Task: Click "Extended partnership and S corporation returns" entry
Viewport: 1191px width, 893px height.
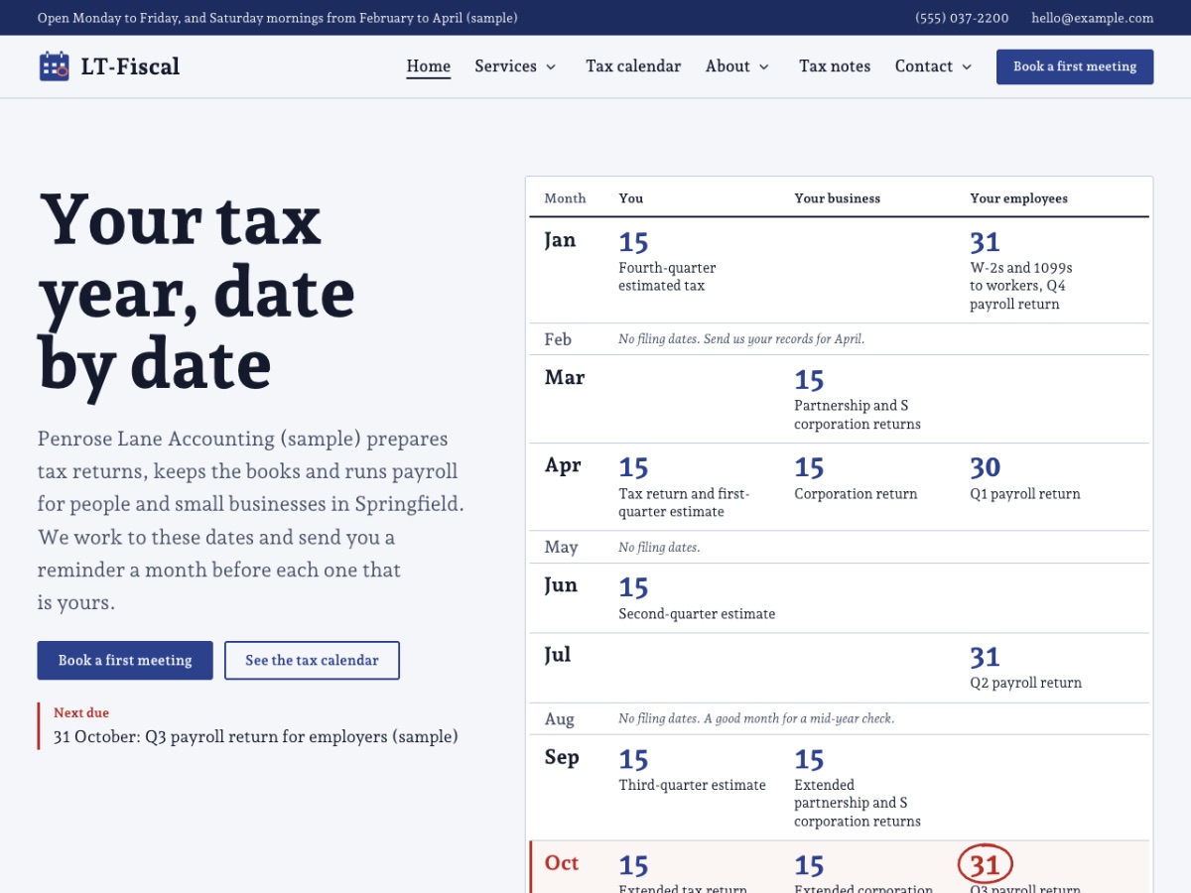Action: tap(858, 803)
